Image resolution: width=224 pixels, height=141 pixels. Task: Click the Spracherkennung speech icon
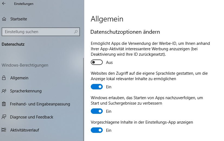[x=4, y=91]
